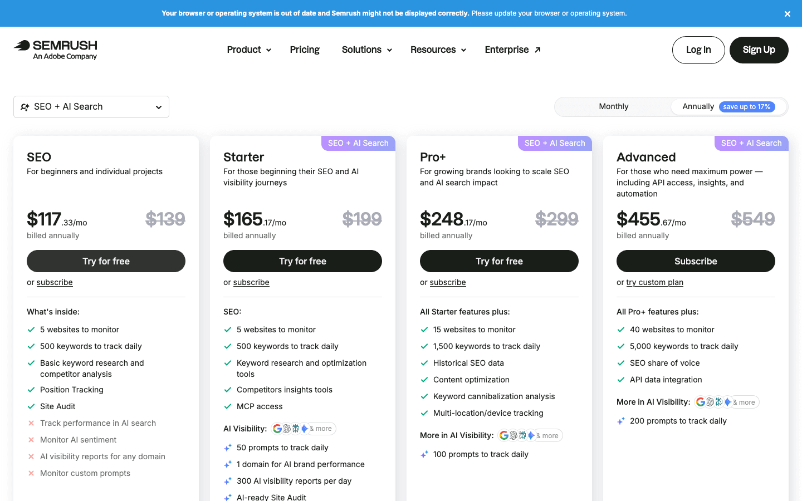Close the browser out-of-date banner

[x=787, y=14]
